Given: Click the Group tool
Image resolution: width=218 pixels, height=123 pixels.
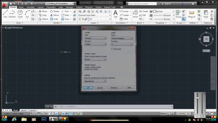Looking at the screenshot, I should [x=178, y=14].
